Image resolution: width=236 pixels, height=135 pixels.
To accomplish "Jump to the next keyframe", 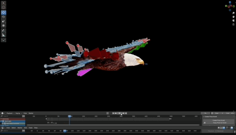I will tap(123, 113).
